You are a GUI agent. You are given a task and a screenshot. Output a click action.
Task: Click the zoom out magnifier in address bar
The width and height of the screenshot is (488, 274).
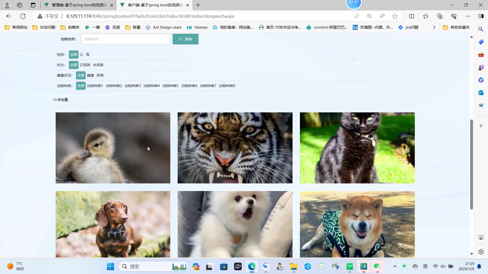coord(369,16)
